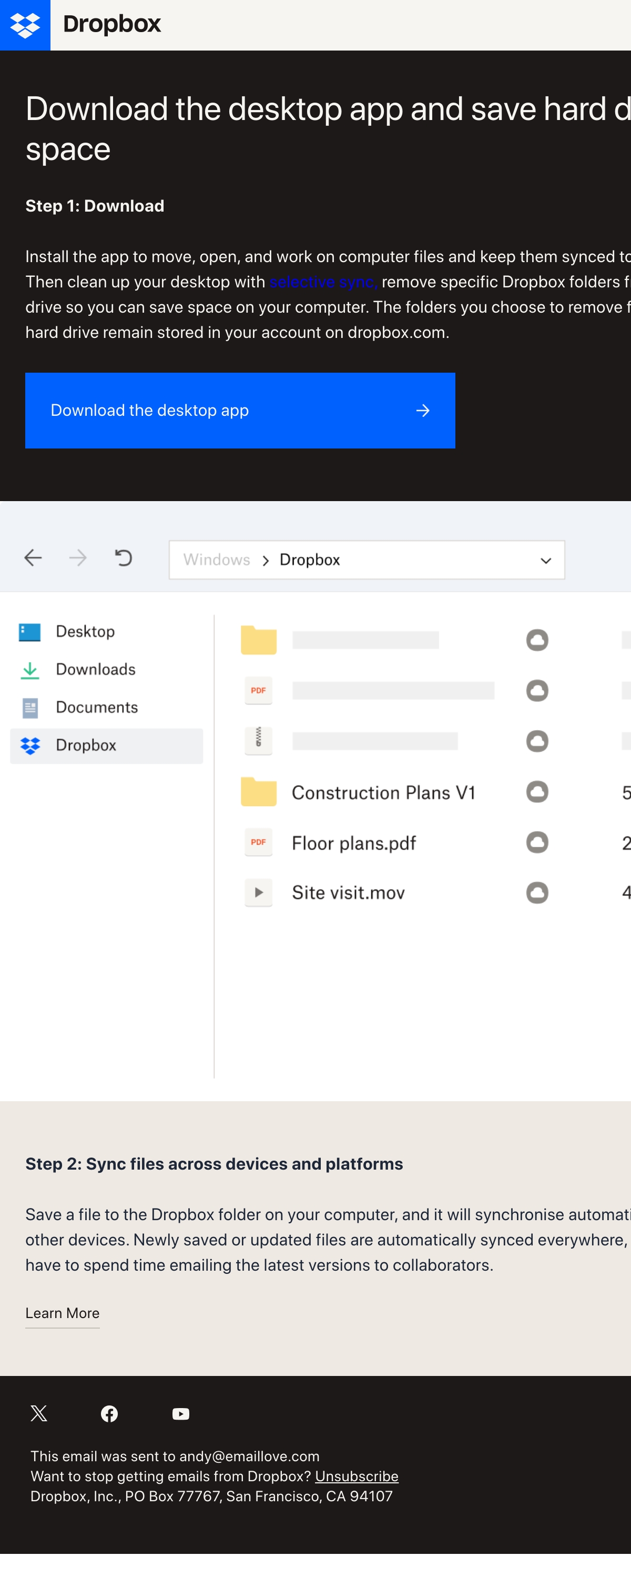Select Desktop label in sidebar
The image size is (631, 1596).
click(x=85, y=631)
